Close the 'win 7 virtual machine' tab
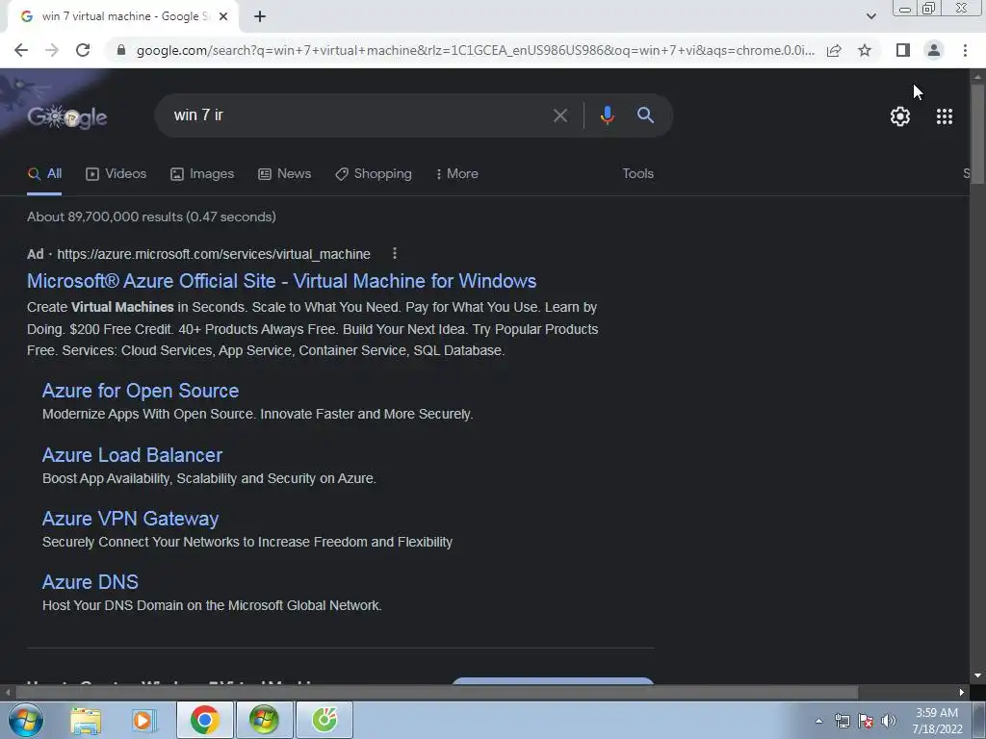The height and width of the screenshot is (739, 986). [x=222, y=16]
